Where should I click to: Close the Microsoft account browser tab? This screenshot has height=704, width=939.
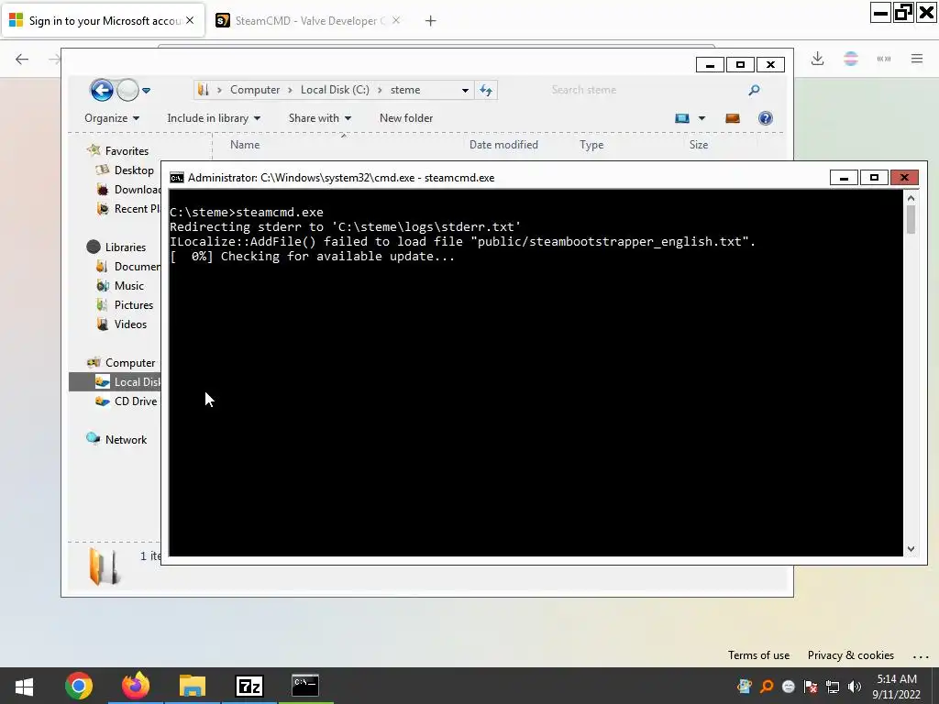(x=190, y=20)
